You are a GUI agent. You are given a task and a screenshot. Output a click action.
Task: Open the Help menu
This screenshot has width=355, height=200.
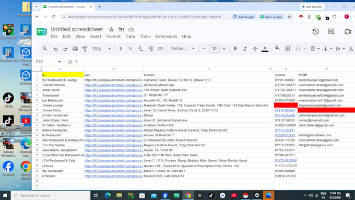click(186, 37)
